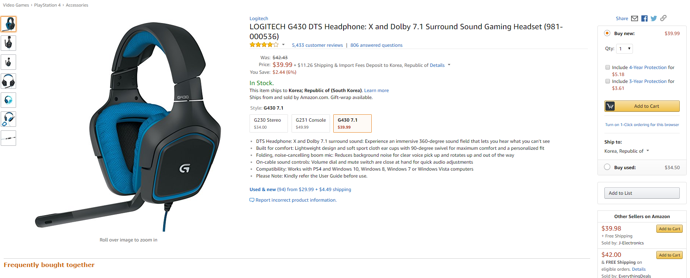Share product on Twitter
The width and height of the screenshot is (690, 278).
(654, 19)
